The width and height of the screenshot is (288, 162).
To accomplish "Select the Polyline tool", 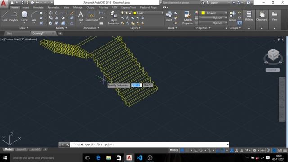I will pos(14,16).
